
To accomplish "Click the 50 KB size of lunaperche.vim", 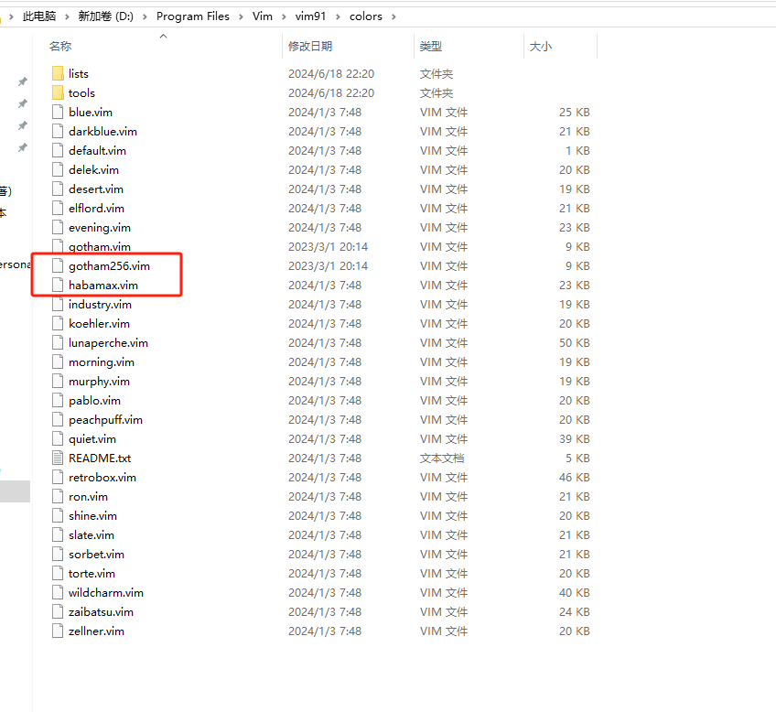I will 575,343.
